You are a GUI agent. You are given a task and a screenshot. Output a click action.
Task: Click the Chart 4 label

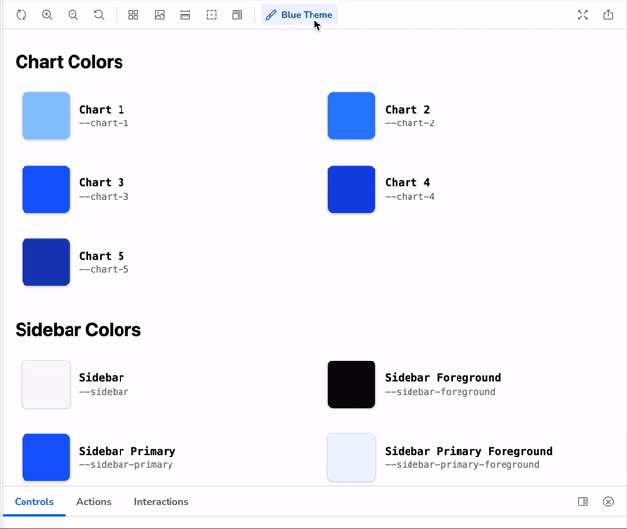(408, 183)
